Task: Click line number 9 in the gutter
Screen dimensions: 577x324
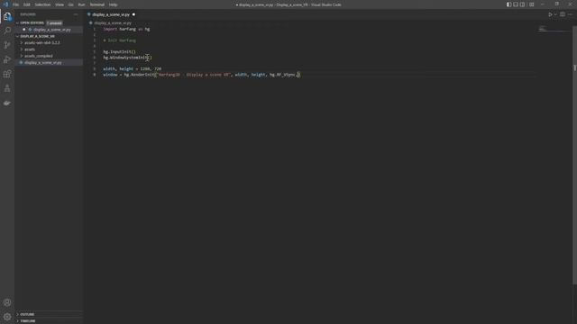Action: click(x=95, y=75)
